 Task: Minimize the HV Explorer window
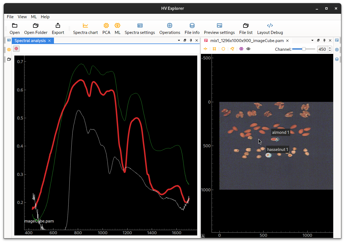[317, 8]
